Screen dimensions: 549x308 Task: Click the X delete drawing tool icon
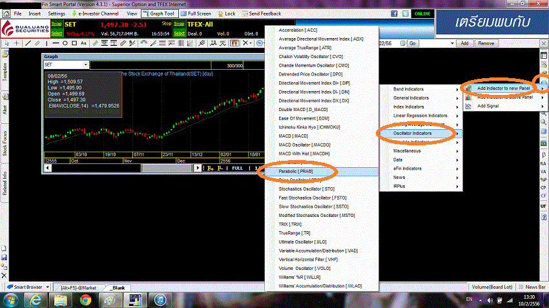pos(245,43)
